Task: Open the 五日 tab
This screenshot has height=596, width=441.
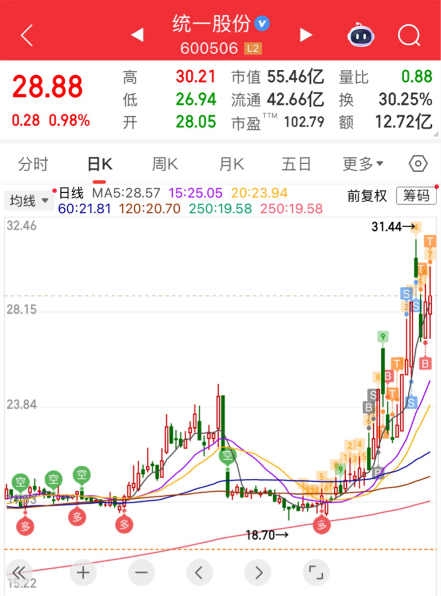Action: [x=296, y=164]
